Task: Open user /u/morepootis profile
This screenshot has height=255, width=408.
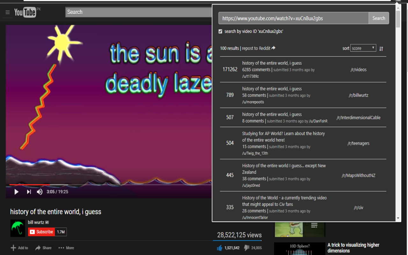Action: pos(253,102)
